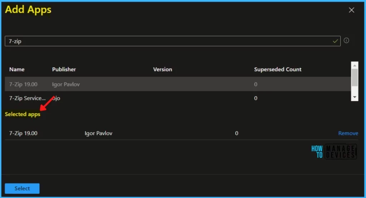This screenshot has height=198, width=366.
Task: Confirm with the Select button
Action: click(22, 188)
